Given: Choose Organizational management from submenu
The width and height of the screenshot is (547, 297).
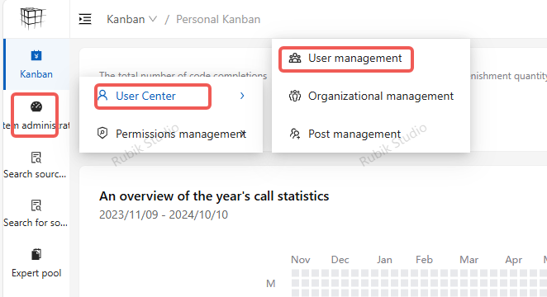Looking at the screenshot, I should click(x=372, y=96).
